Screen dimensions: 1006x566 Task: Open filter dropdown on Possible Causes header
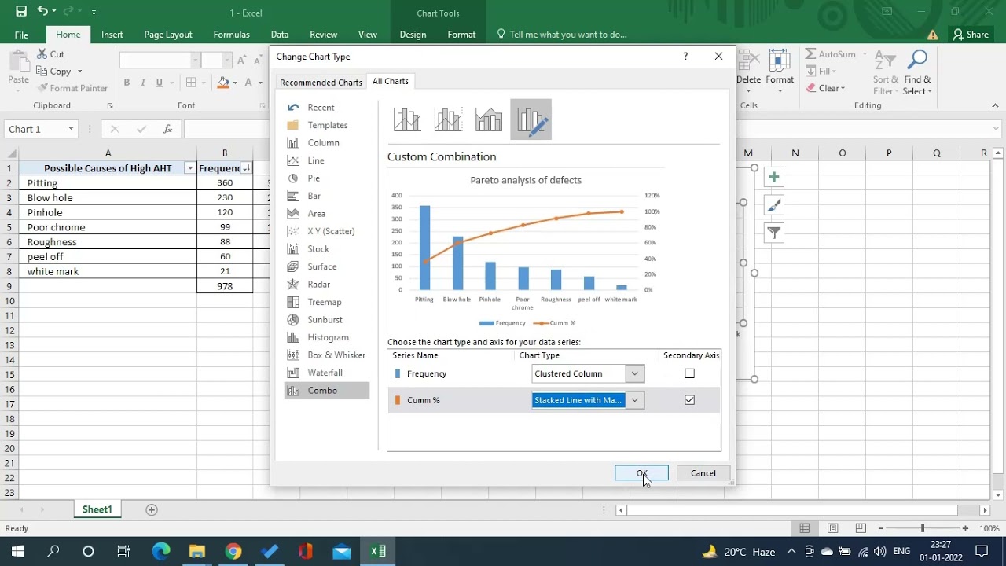pos(189,168)
